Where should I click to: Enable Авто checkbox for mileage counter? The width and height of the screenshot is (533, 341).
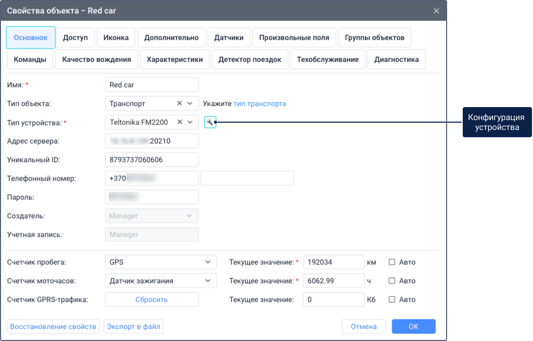pos(392,262)
